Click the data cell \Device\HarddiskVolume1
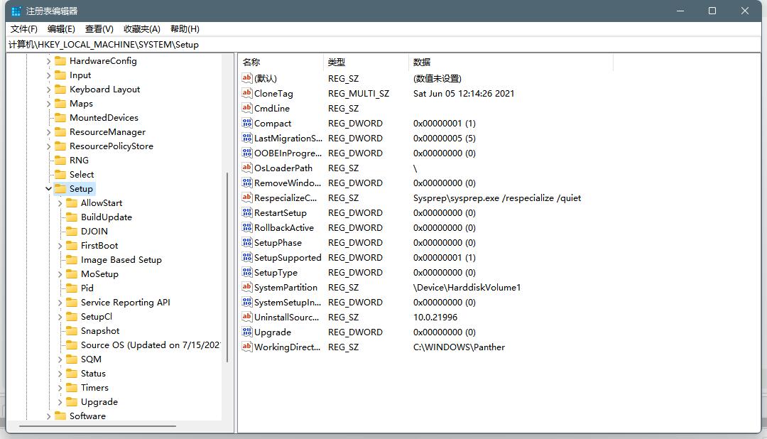Screen dimensions: 767x439 pyautogui.click(x=467, y=287)
